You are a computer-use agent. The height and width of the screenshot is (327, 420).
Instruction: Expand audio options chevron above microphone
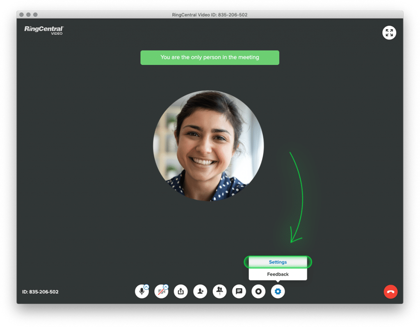(x=146, y=287)
